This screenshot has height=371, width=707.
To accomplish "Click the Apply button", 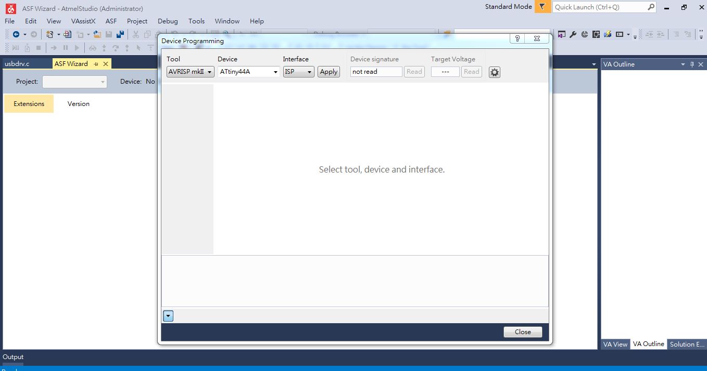I will 329,72.
